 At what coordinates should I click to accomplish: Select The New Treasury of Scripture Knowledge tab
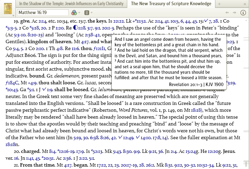[x=171, y=4]
